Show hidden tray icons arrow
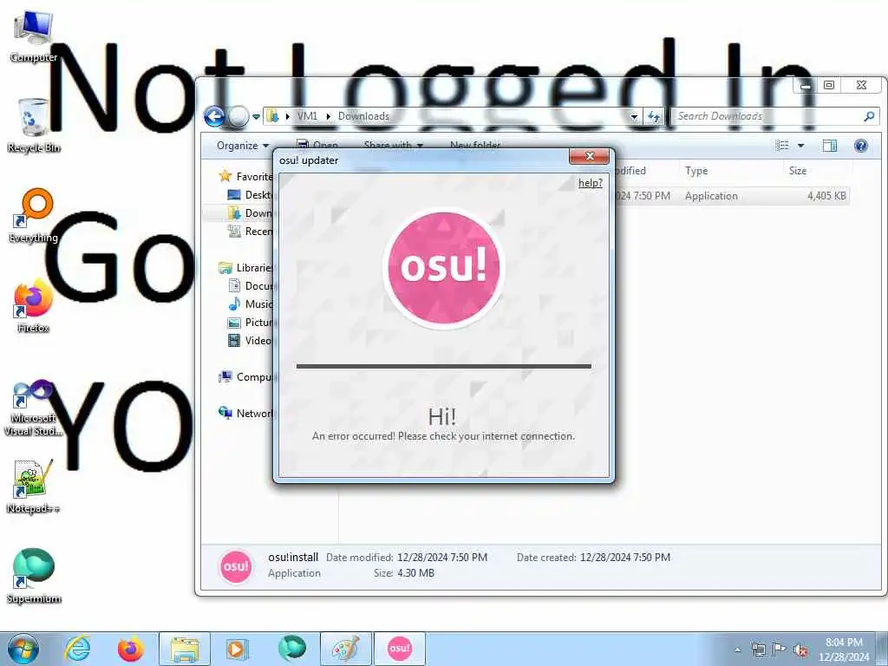This screenshot has height=666, width=888. coord(737,650)
